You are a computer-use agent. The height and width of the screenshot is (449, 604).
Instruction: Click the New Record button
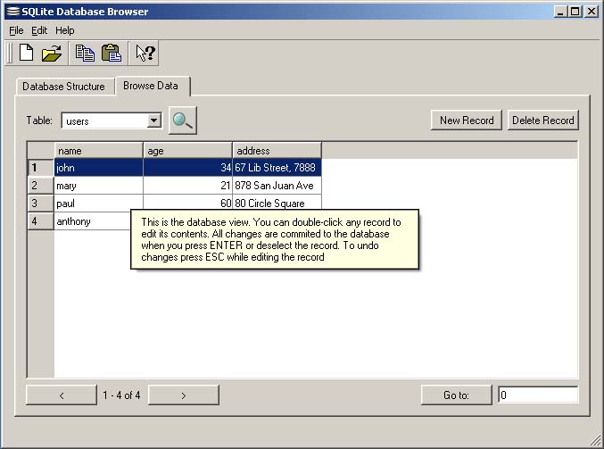(467, 121)
